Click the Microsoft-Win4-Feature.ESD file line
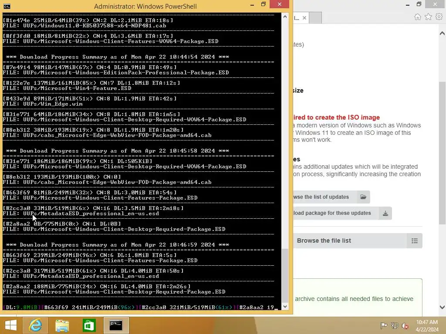446x334 pixels. click(67, 88)
